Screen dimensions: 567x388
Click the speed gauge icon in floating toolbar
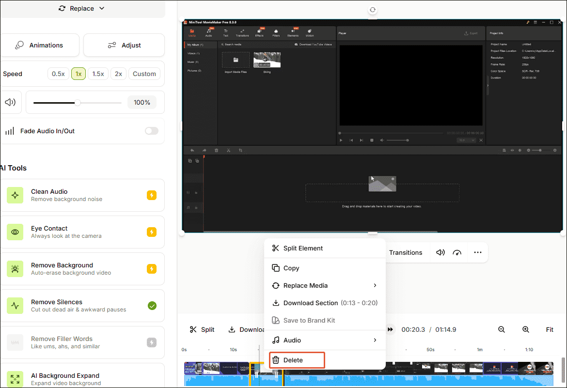(457, 252)
